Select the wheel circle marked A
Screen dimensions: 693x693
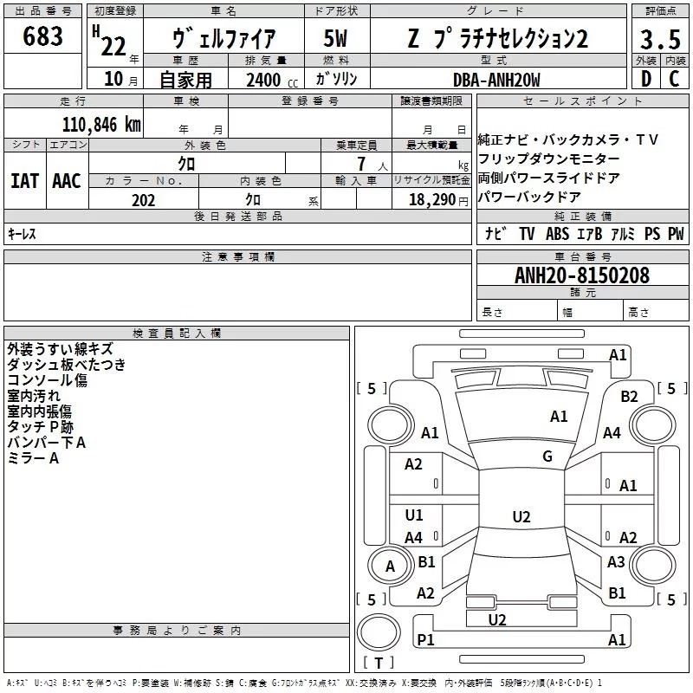(391, 566)
